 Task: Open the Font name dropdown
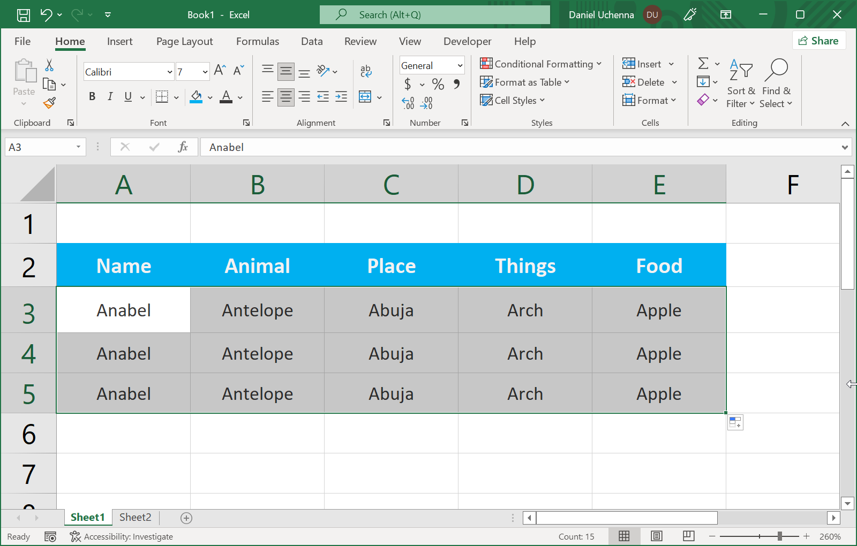(170, 72)
